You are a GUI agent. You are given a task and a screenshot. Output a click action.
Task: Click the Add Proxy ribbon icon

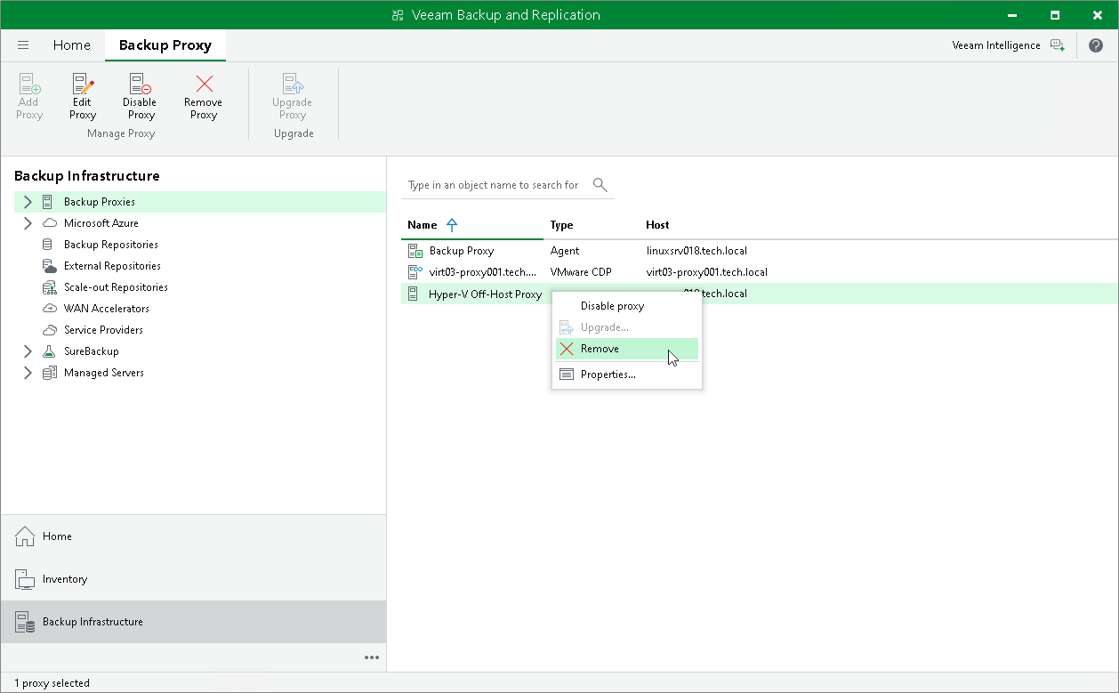click(x=29, y=85)
